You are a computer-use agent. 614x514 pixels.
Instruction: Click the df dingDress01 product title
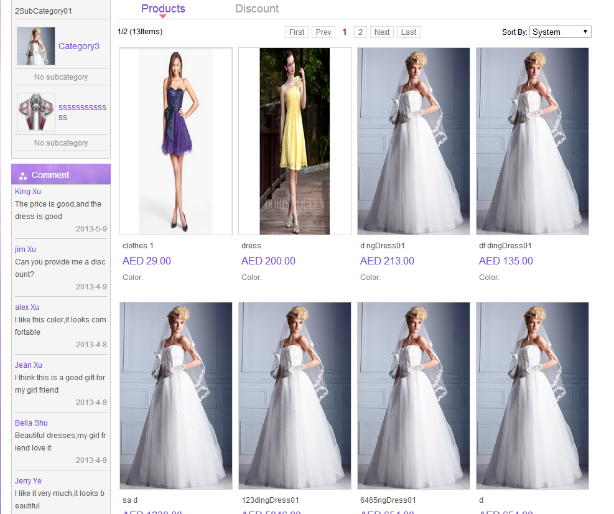[505, 246]
